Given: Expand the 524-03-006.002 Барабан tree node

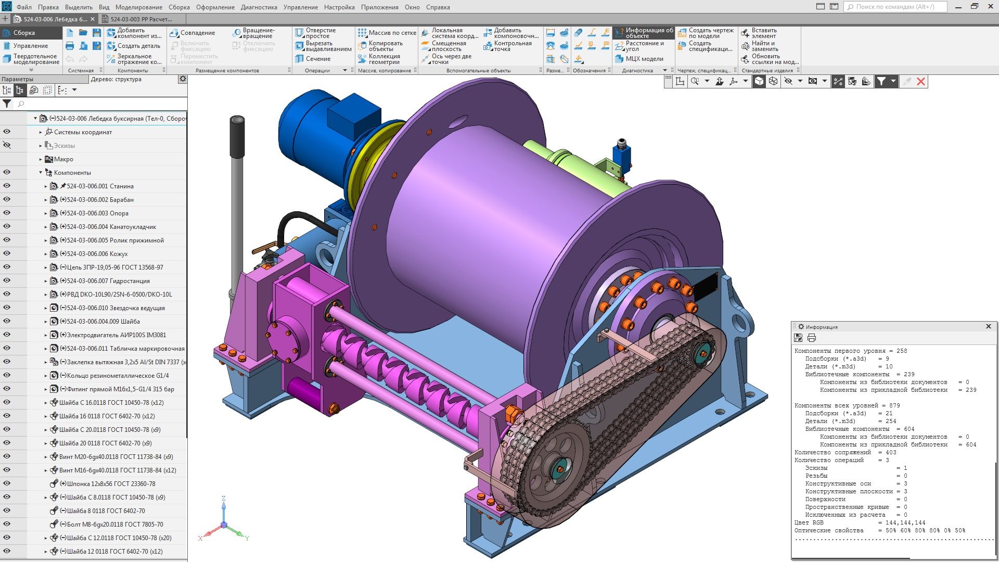Looking at the screenshot, I should pos(46,200).
